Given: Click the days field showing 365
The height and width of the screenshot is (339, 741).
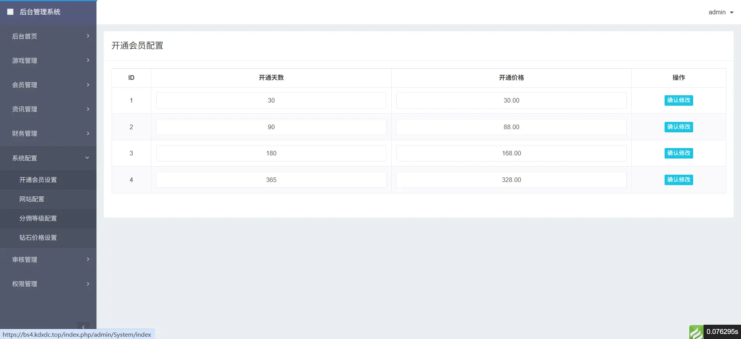Looking at the screenshot, I should [x=271, y=180].
